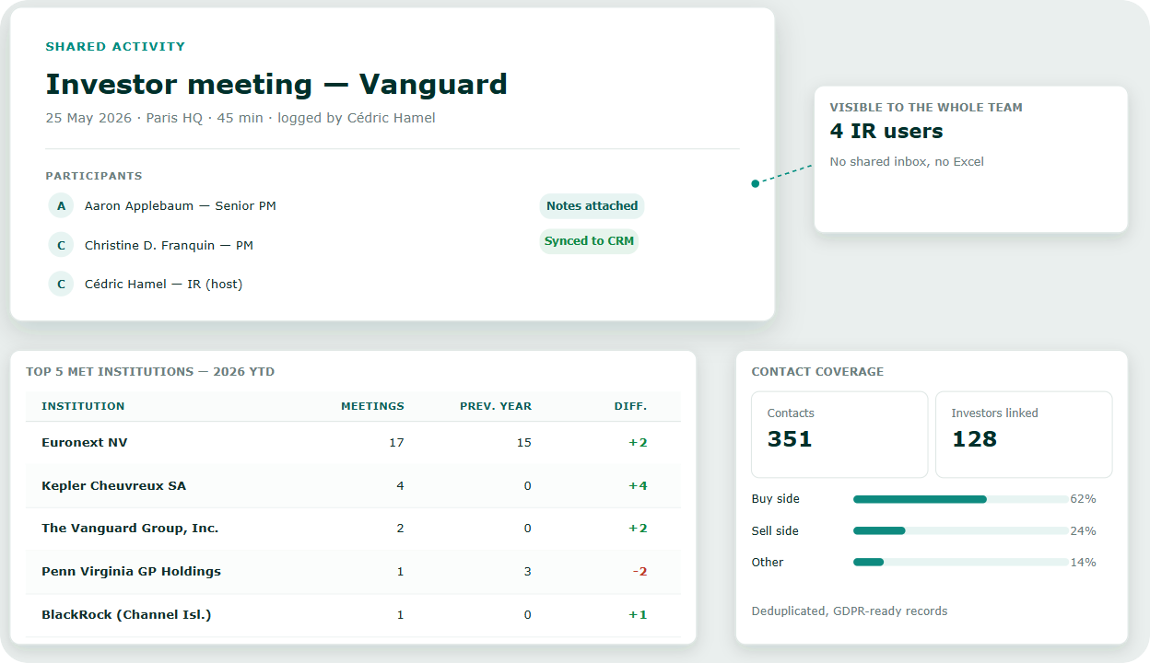Click the DIFF. column header

pyautogui.click(x=631, y=406)
